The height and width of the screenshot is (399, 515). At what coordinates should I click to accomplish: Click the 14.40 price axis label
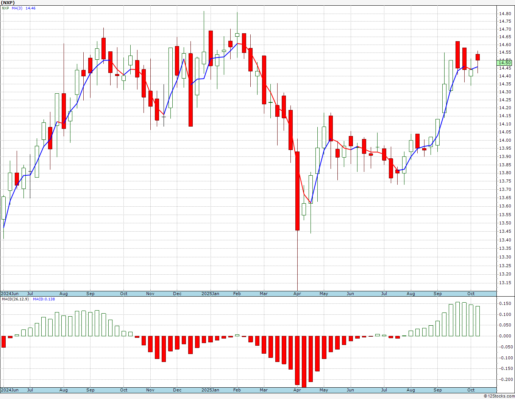pyautogui.click(x=505, y=76)
